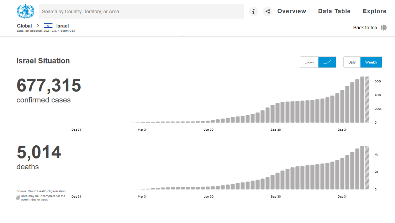Click the country search input field
The width and height of the screenshot is (395, 223).
[141, 12]
